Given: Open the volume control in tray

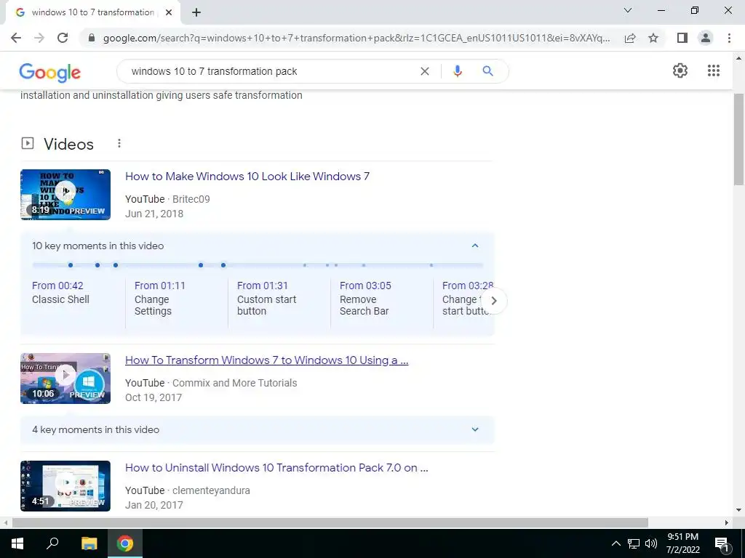Looking at the screenshot, I should (651, 543).
